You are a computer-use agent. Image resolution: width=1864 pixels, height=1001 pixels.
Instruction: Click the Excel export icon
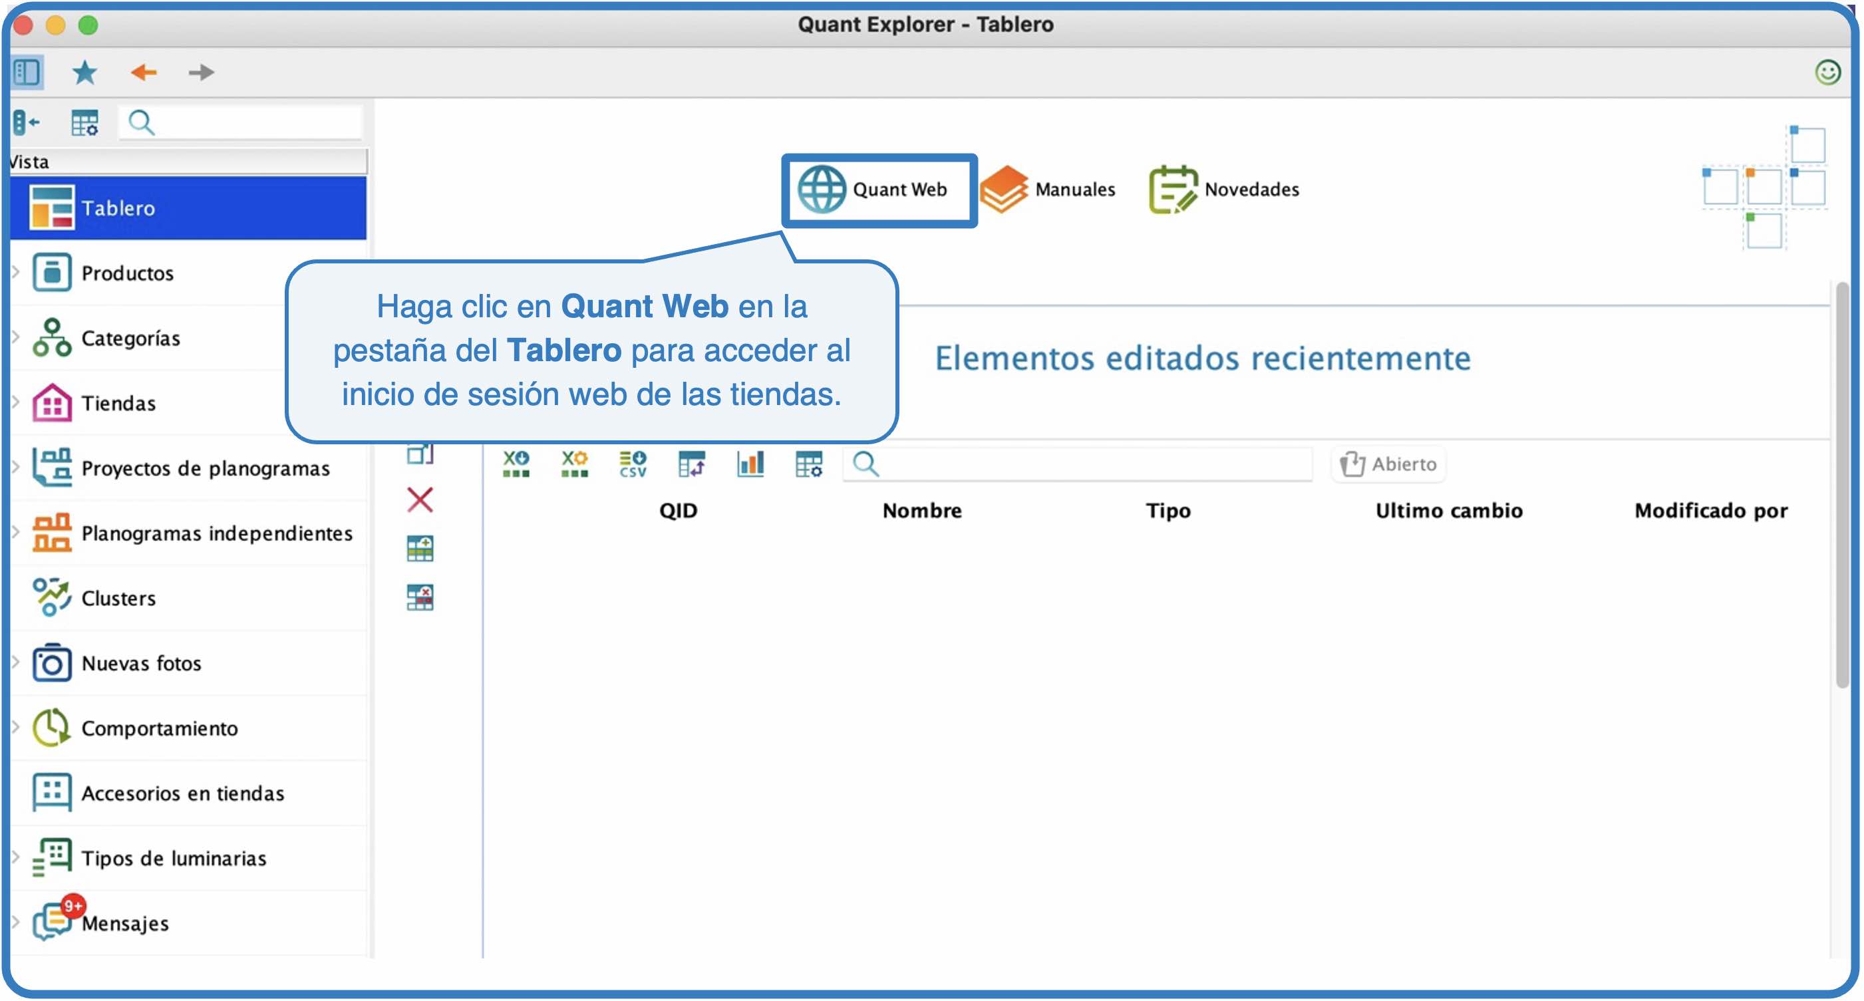pos(516,464)
